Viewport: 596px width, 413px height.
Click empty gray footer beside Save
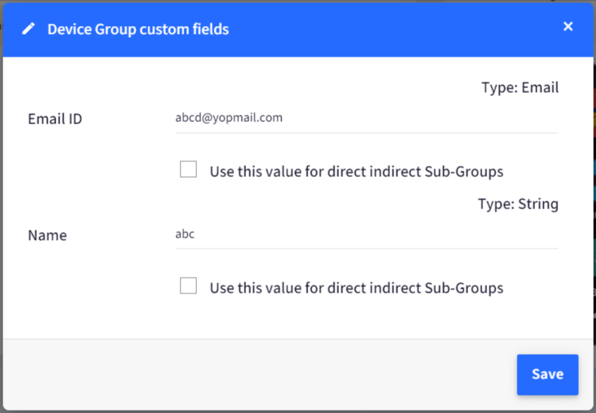[x=258, y=374]
